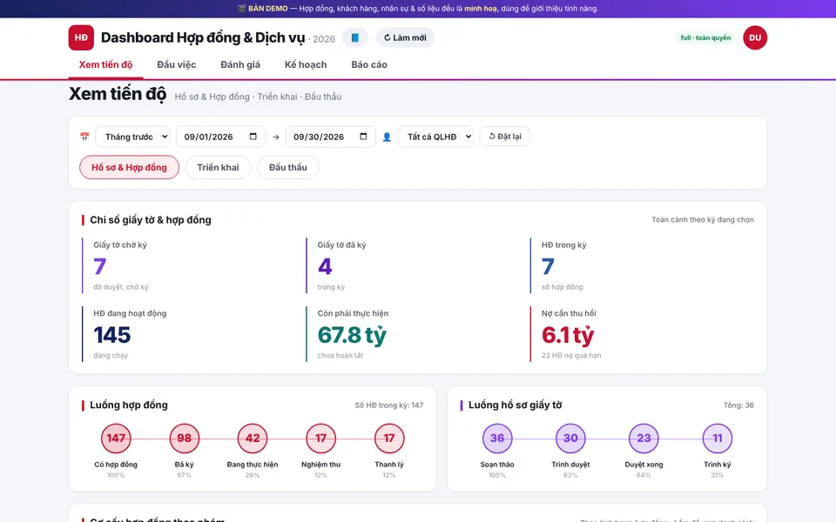Click the HĐ đang hoạt động value 145
Viewport: 836px width, 522px height.
point(112,335)
